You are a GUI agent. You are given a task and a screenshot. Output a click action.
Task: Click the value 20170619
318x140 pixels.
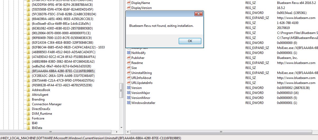coord(283,28)
